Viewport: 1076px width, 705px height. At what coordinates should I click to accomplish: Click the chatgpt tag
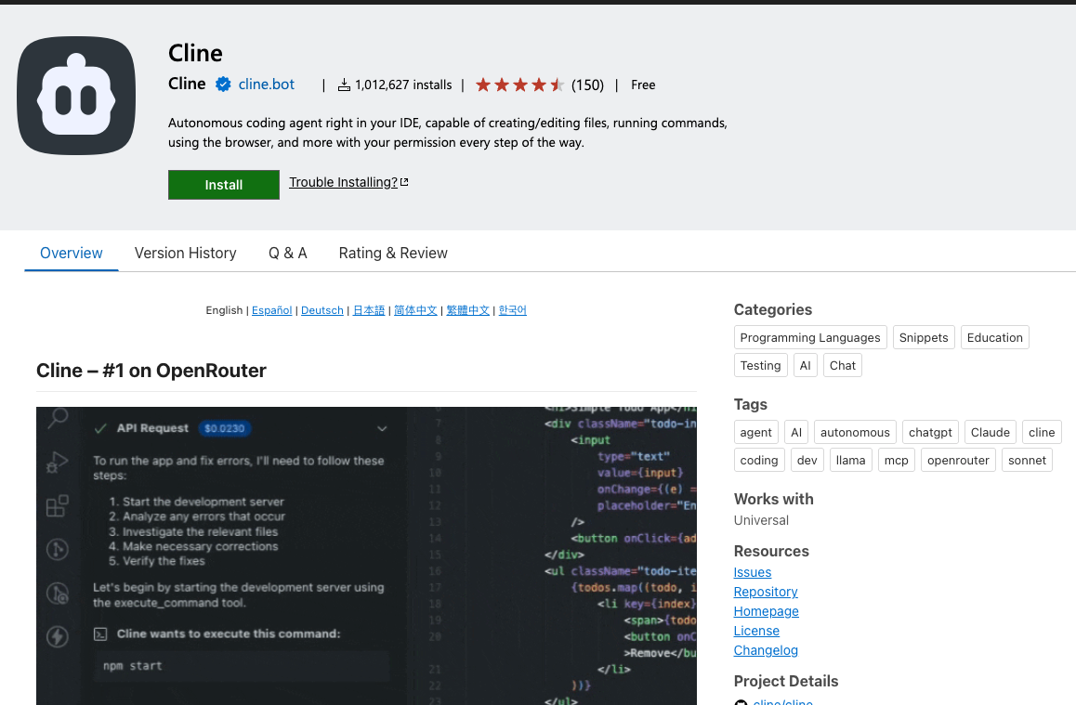(930, 433)
